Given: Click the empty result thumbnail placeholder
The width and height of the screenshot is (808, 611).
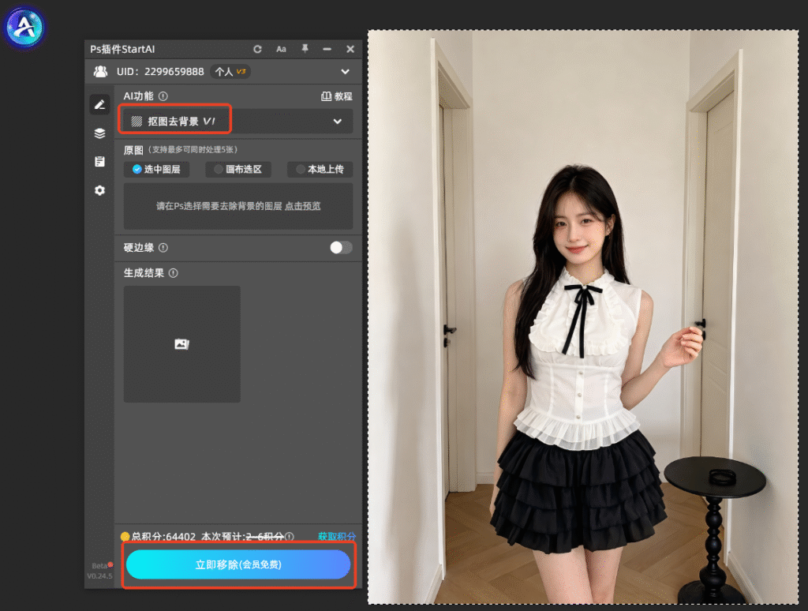Looking at the screenshot, I should point(182,344).
